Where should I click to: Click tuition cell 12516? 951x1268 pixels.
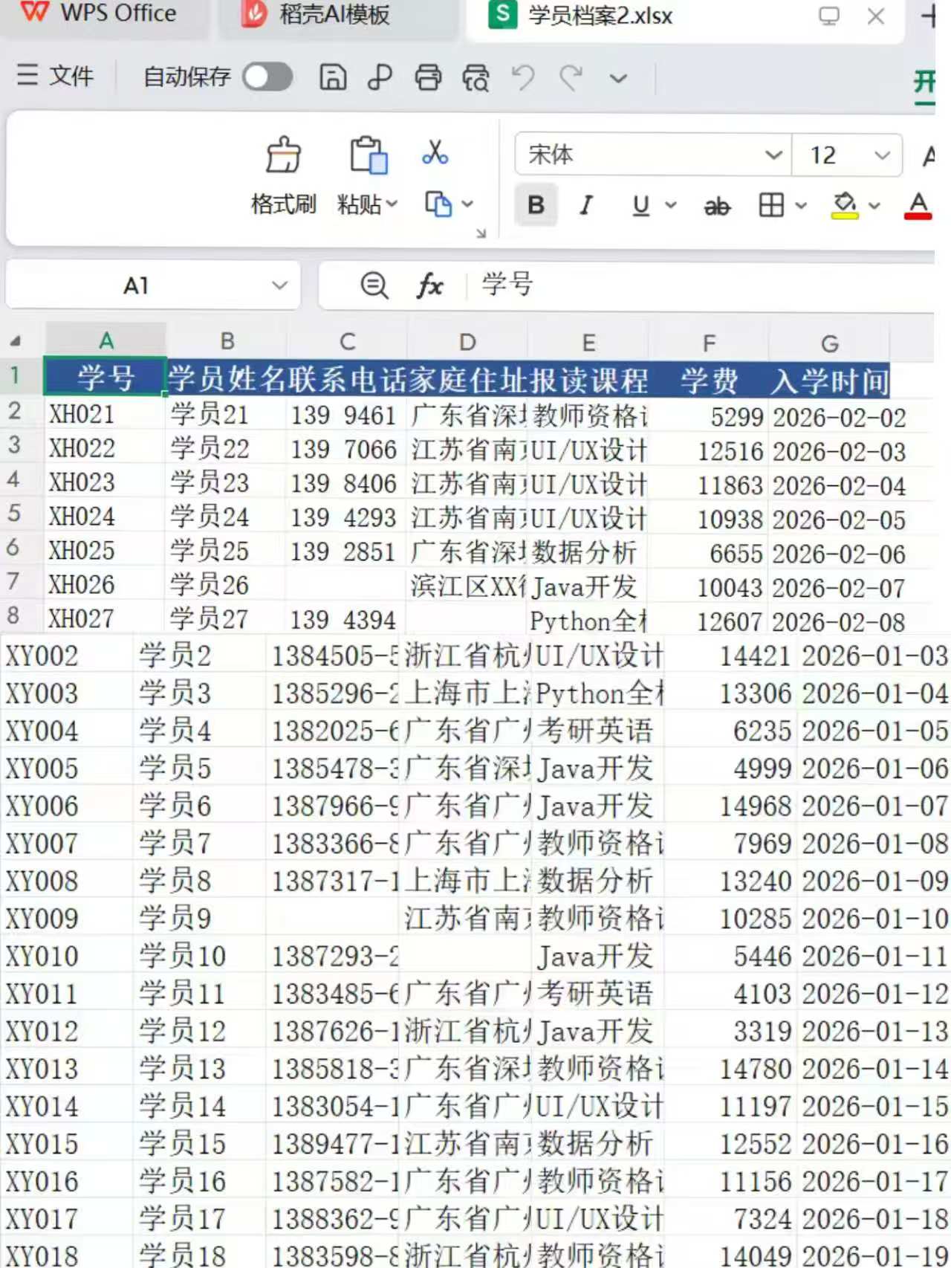click(x=708, y=450)
